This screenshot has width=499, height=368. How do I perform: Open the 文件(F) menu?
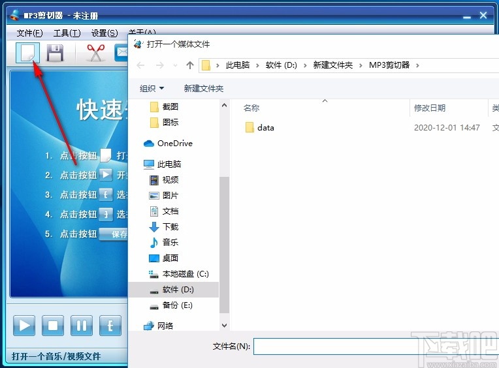29,33
